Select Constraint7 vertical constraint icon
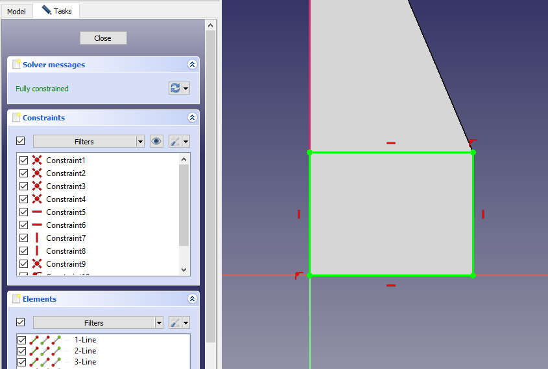 point(37,238)
